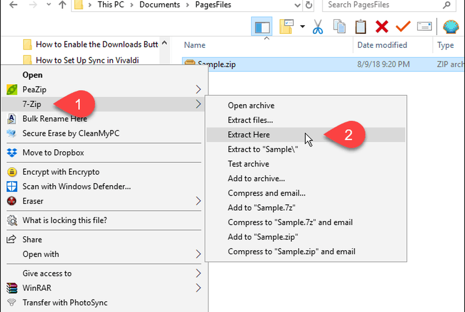The height and width of the screenshot is (312, 465).
Task: Click the Copy icon in toolbar
Action: (339, 27)
